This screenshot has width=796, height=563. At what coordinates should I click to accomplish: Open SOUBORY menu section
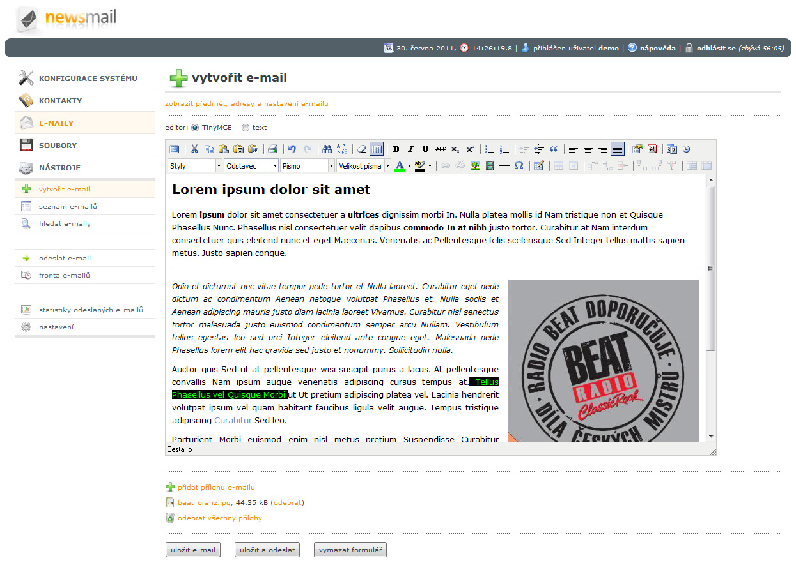[85, 146]
